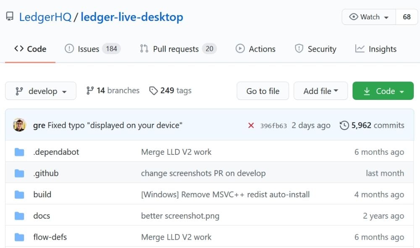The height and width of the screenshot is (248, 420).
Task: Expand the Add file dropdown
Action: pyautogui.click(x=320, y=91)
